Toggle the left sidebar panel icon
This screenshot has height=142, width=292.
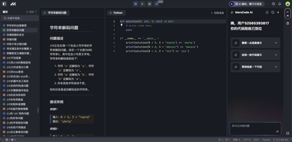(4, 4)
